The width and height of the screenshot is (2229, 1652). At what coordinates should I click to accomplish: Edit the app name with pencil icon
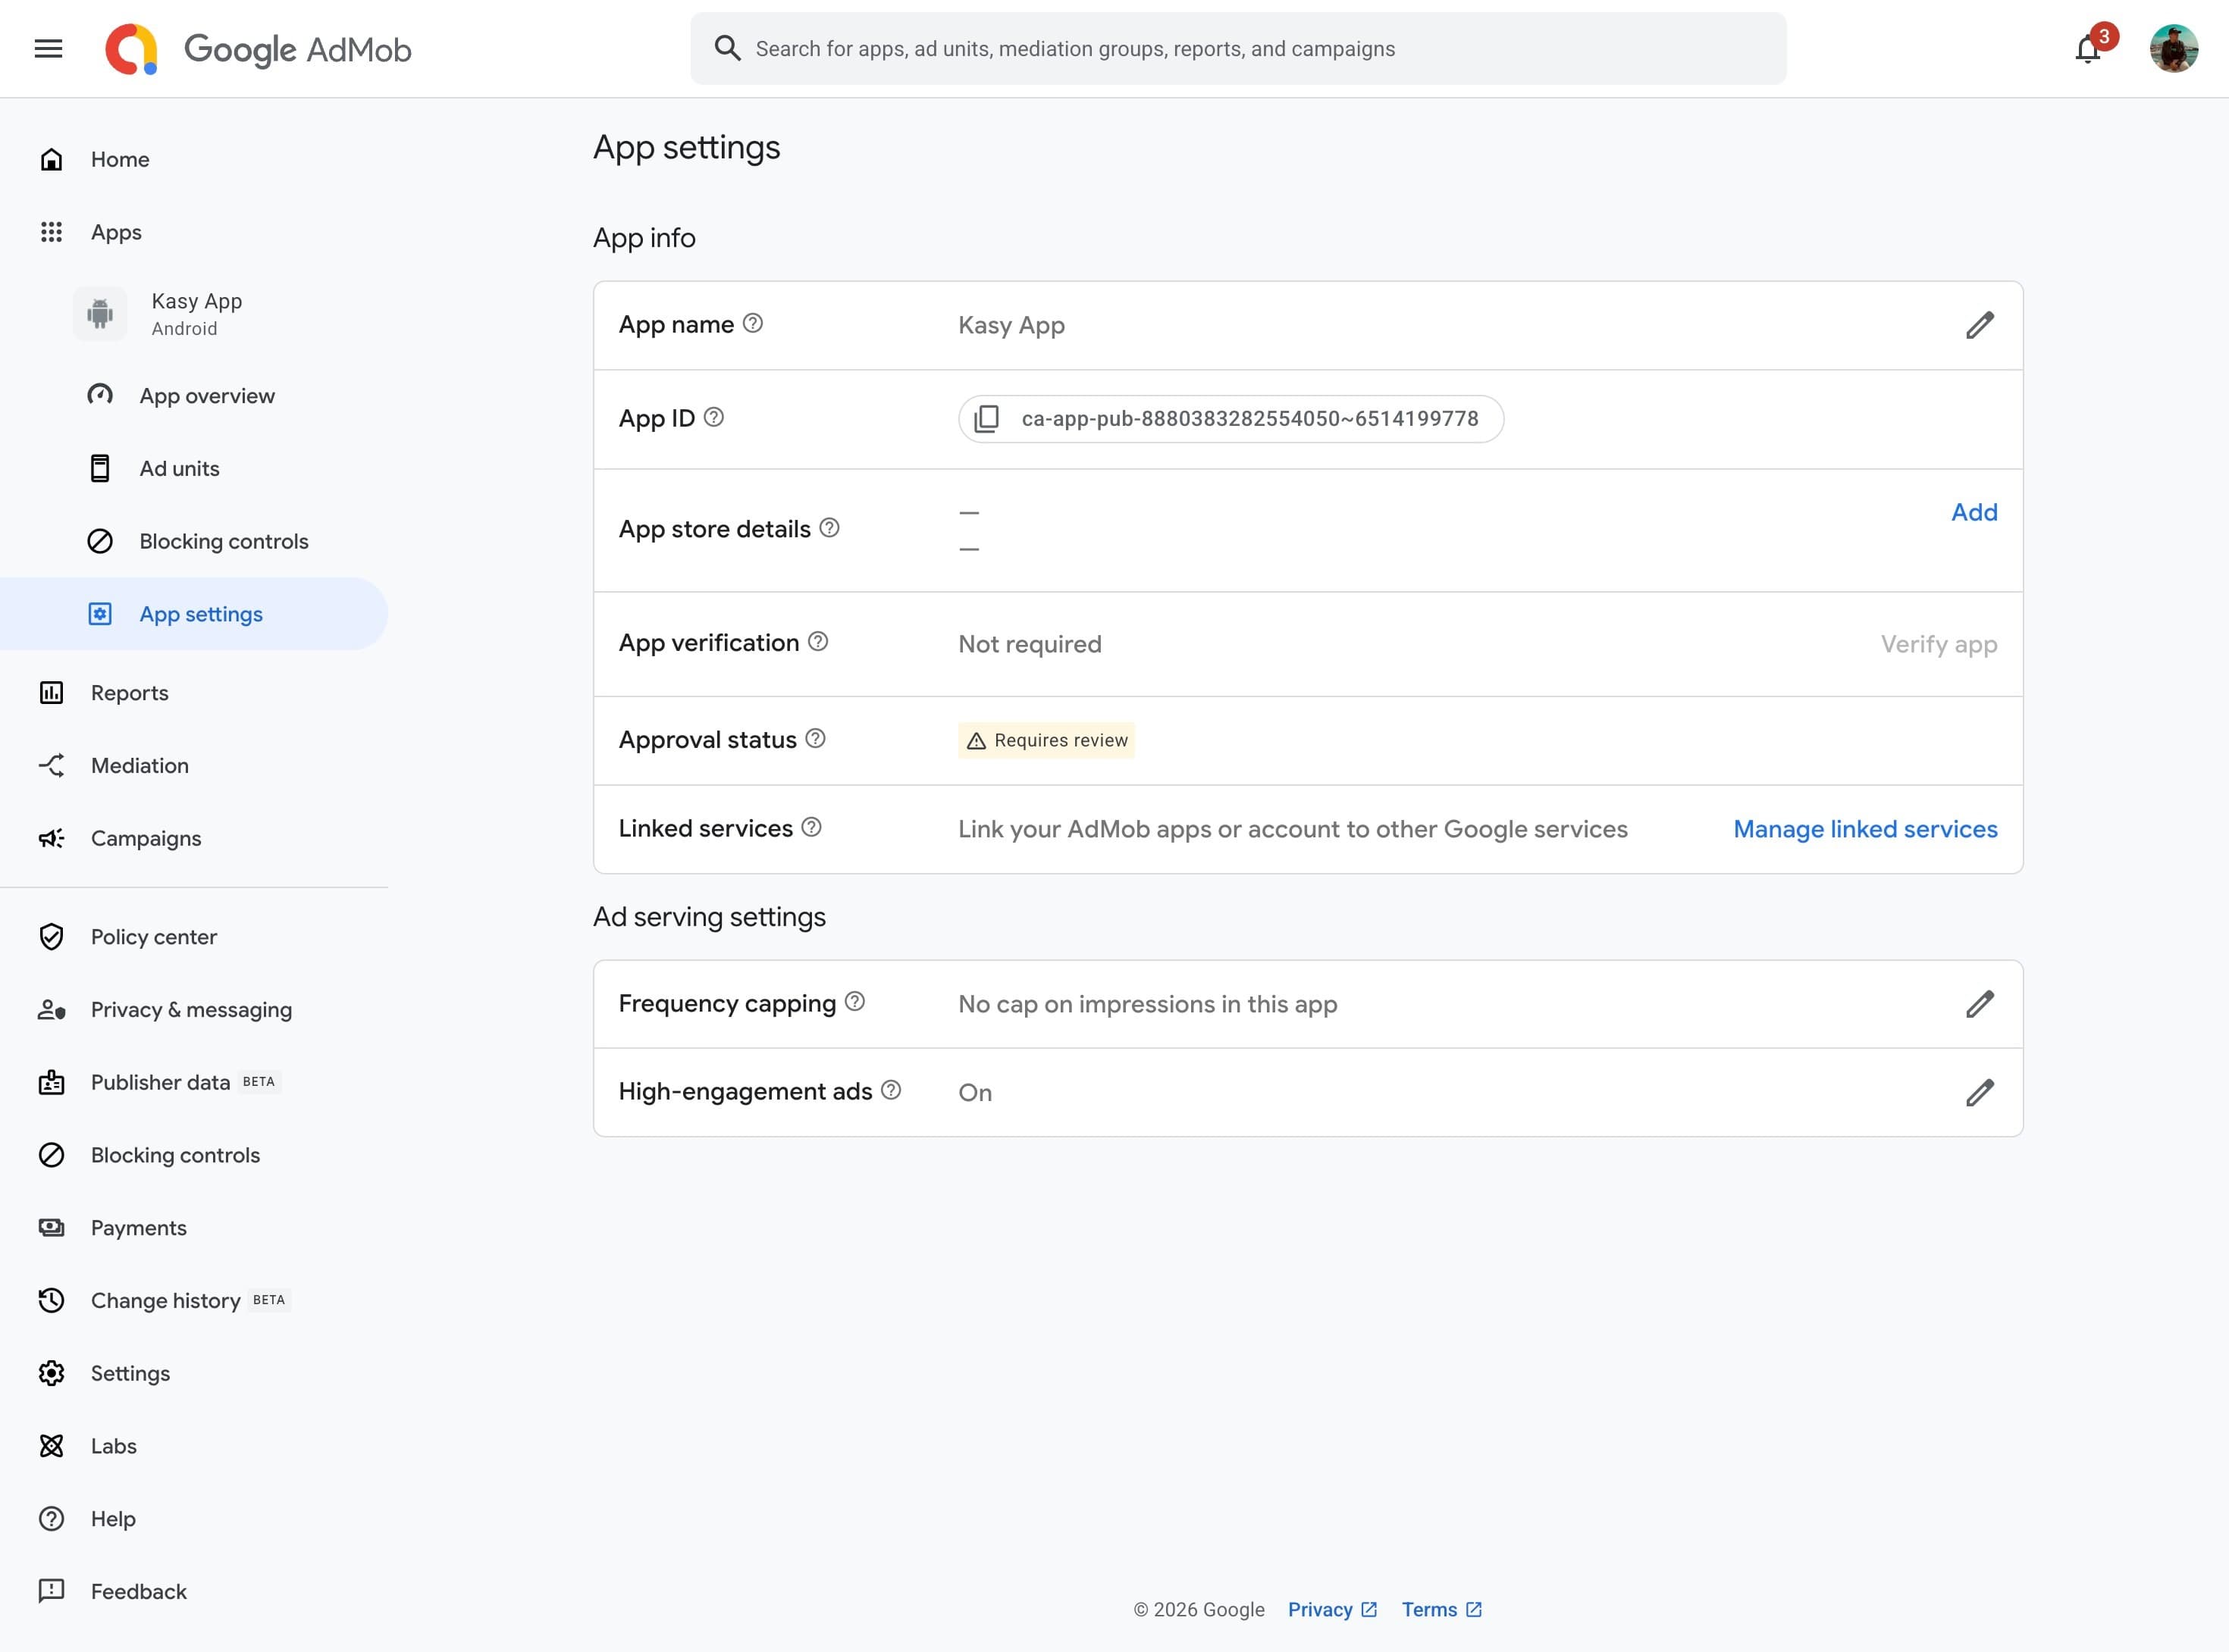1979,325
